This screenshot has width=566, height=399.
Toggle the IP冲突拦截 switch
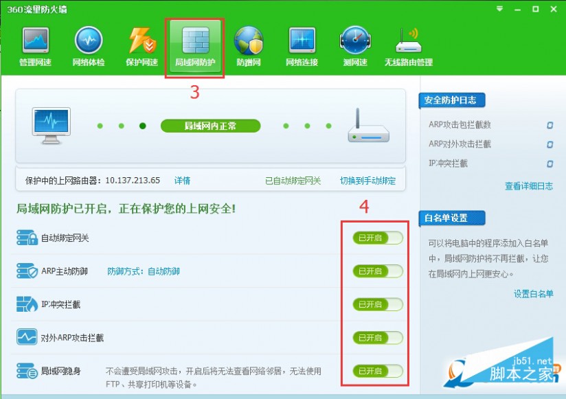point(378,304)
